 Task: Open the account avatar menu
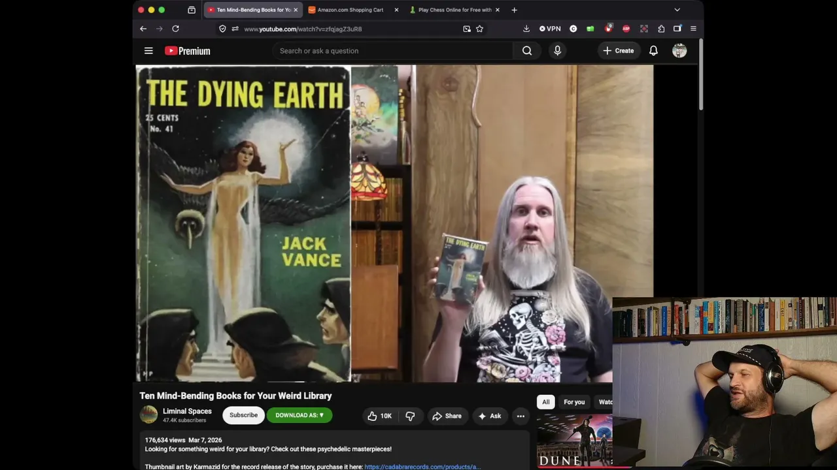coord(679,51)
